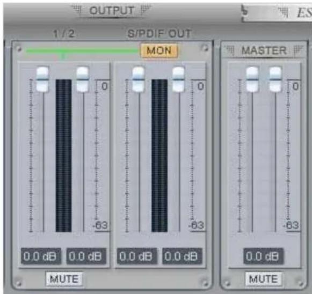Select right 0.0 dB field of S/PDIF OUT
This screenshot has height=294, width=312.
(x=182, y=256)
